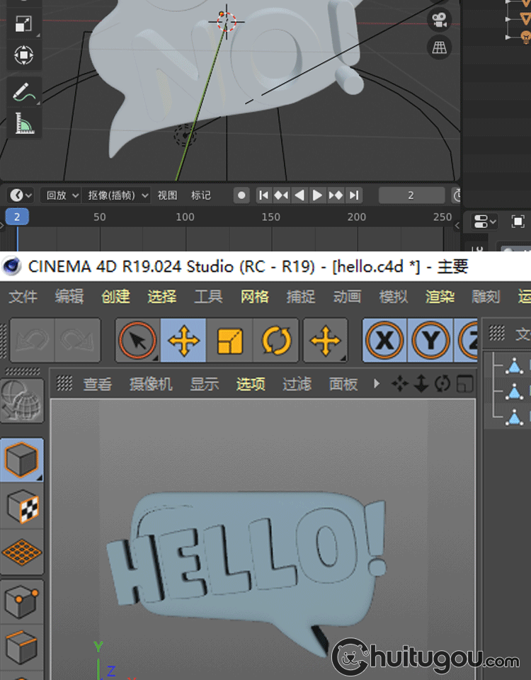The image size is (531, 680).
Task: Open the 回放 playback dropdown
Action: click(59, 195)
